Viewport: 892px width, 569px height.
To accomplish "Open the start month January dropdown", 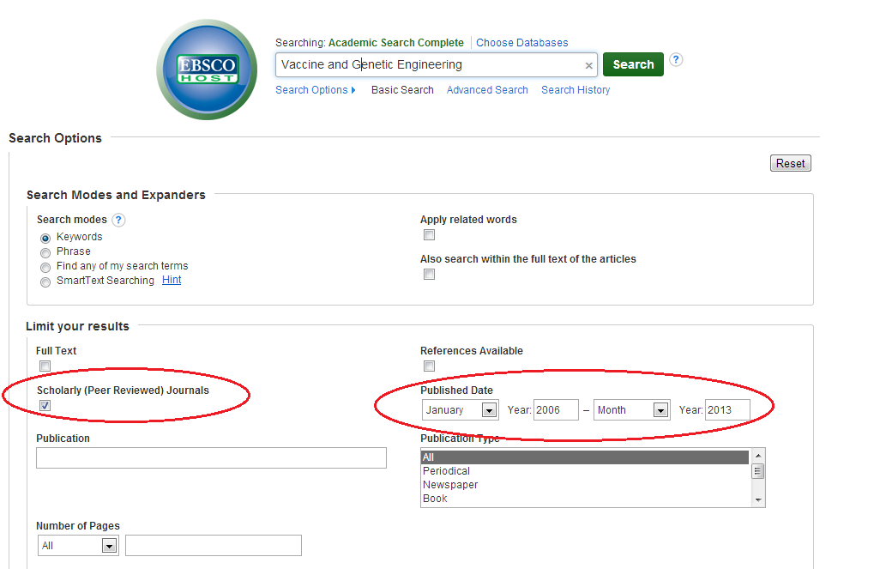I will (489, 409).
